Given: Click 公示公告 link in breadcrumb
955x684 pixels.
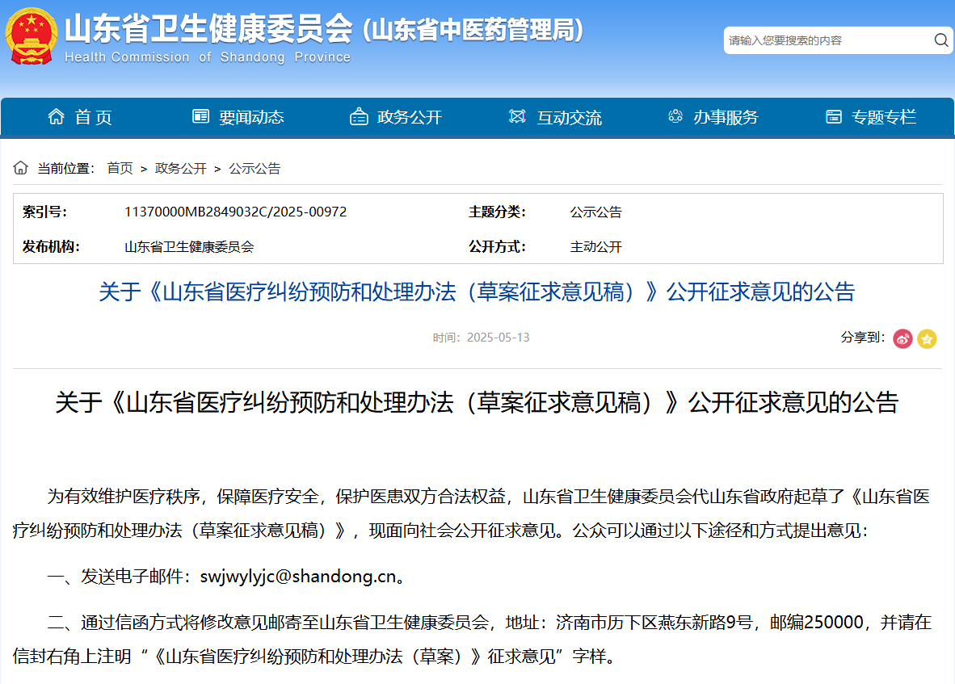Looking at the screenshot, I should pos(255,168).
